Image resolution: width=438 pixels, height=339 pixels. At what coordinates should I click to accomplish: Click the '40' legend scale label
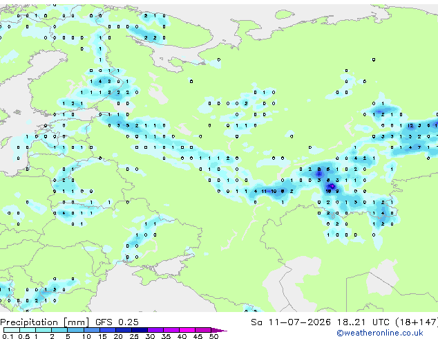pos(182,336)
